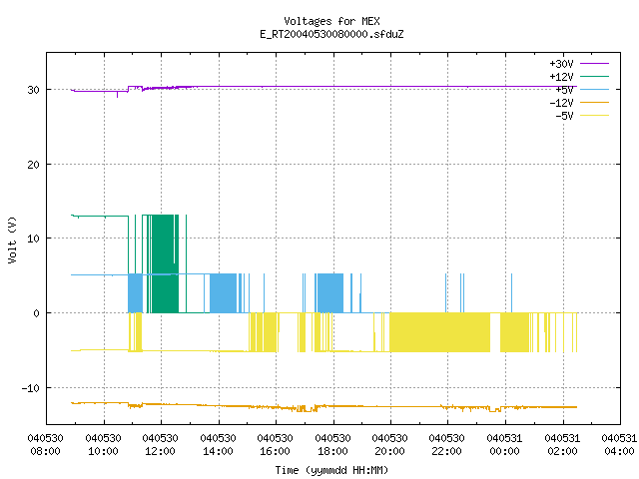Click x-axis tick label 040530 18:00
The image size is (639, 479).
click(x=332, y=445)
